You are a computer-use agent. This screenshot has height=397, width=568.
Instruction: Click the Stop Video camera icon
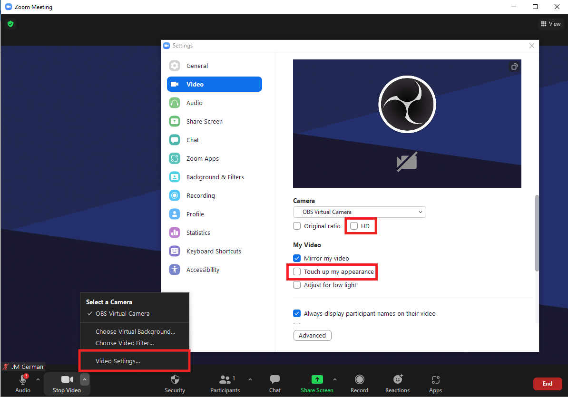coord(67,379)
